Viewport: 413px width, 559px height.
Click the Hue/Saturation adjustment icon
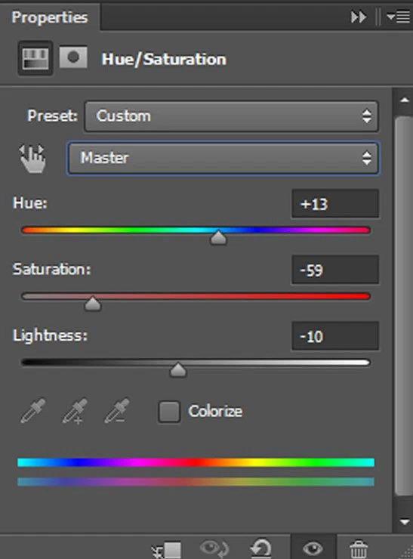coord(35,58)
